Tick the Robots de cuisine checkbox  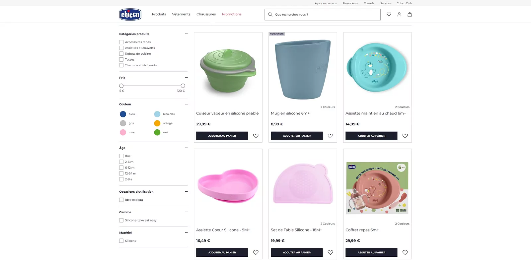coord(121,54)
